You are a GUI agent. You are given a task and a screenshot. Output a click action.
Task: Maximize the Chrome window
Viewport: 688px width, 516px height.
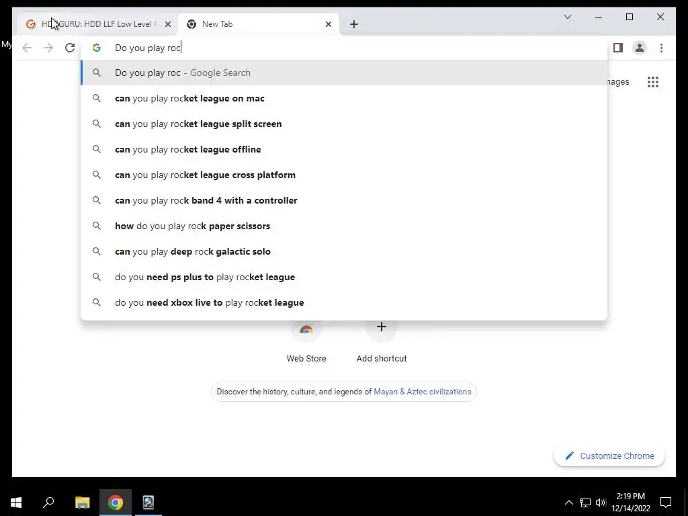tap(629, 17)
